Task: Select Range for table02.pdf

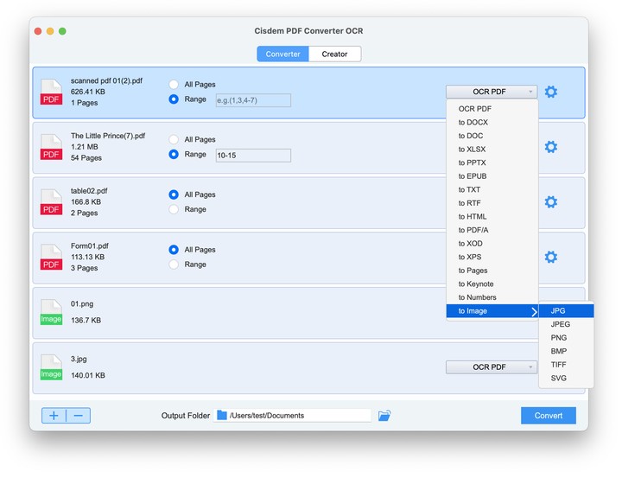Action: 175,210
